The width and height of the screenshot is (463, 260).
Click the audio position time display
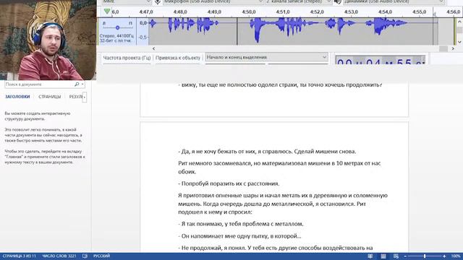click(x=381, y=60)
